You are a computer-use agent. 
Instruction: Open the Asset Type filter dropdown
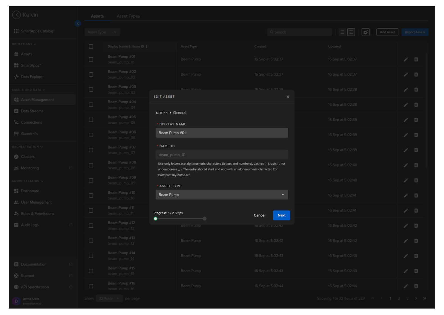coord(102,32)
